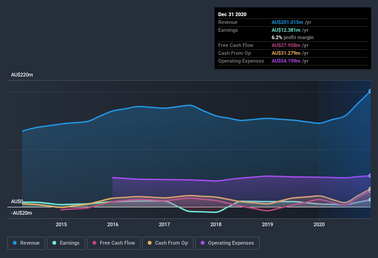The width and height of the screenshot is (378, 258).
Task: Click the blue Revenue endpoint marker
Action: coord(370,91)
